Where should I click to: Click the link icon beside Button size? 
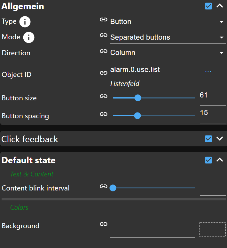coord(103,96)
